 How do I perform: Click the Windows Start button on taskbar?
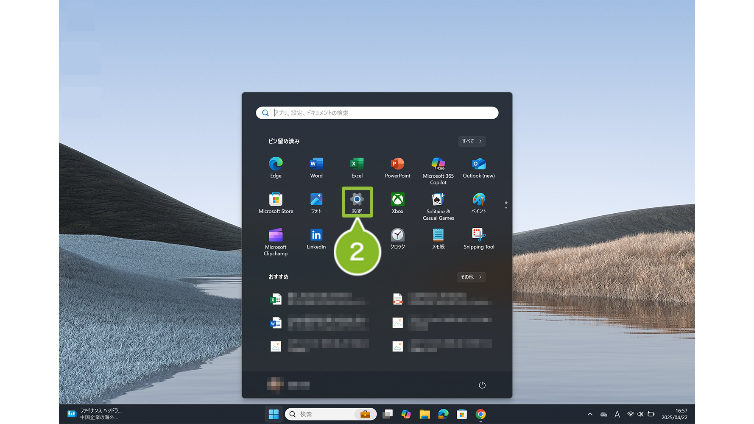pos(274,414)
